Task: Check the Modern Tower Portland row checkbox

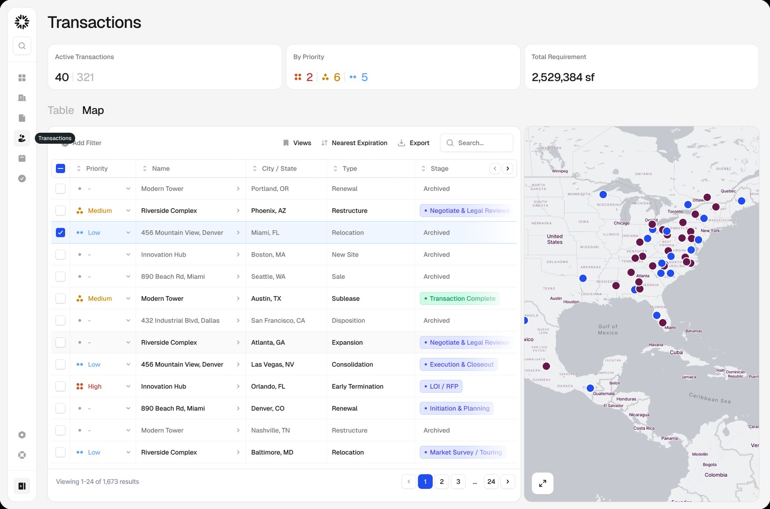Action: [x=61, y=188]
